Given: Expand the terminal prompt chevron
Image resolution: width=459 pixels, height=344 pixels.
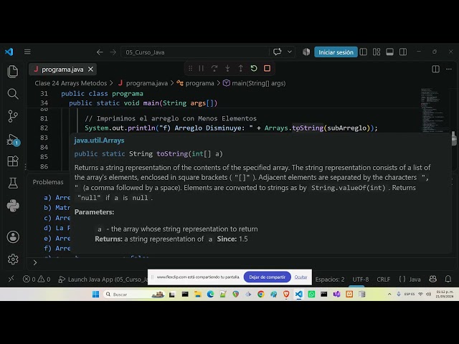Looking at the screenshot, I should click(35, 263).
